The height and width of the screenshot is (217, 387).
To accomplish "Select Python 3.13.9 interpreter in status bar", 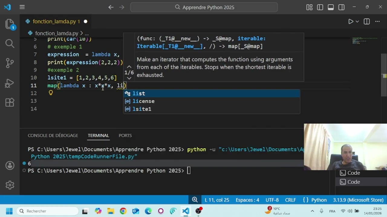I will 358,200.
